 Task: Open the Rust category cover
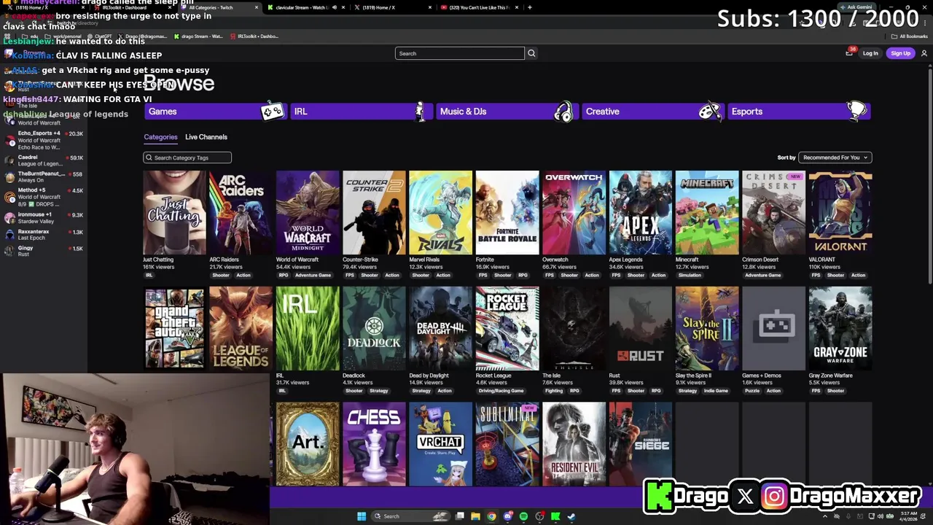tap(640, 328)
